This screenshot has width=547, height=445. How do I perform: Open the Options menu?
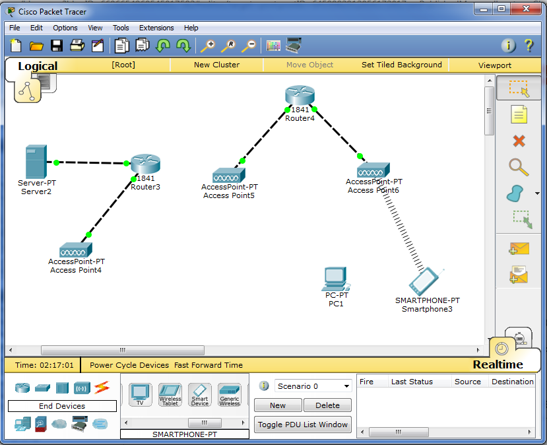65,28
